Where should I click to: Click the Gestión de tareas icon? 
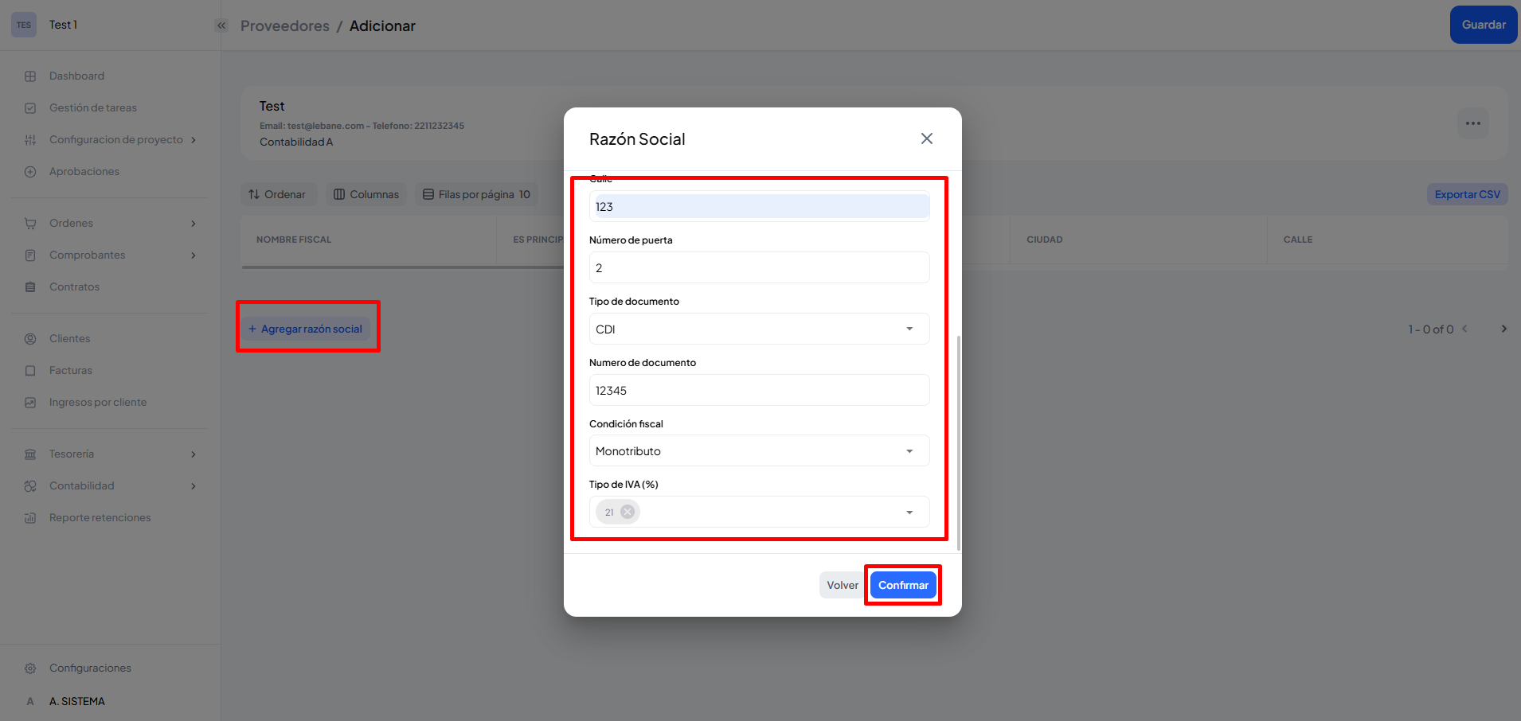[x=30, y=108]
